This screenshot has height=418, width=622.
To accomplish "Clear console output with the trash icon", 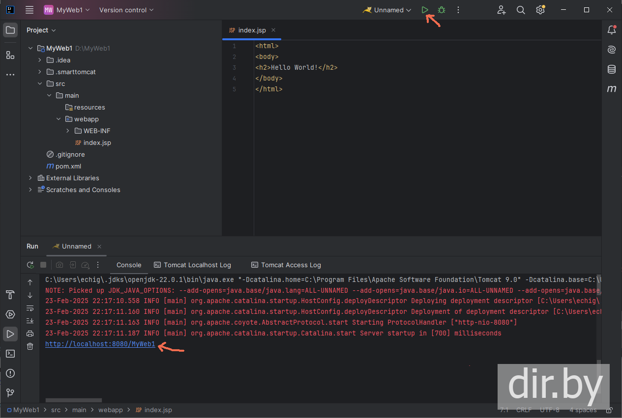I will coord(30,346).
